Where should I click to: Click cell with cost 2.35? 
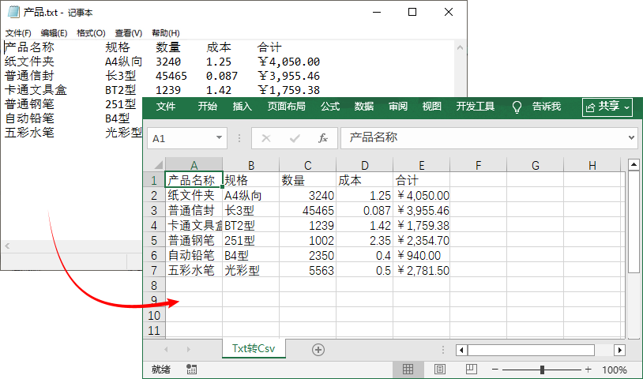pyautogui.click(x=365, y=241)
